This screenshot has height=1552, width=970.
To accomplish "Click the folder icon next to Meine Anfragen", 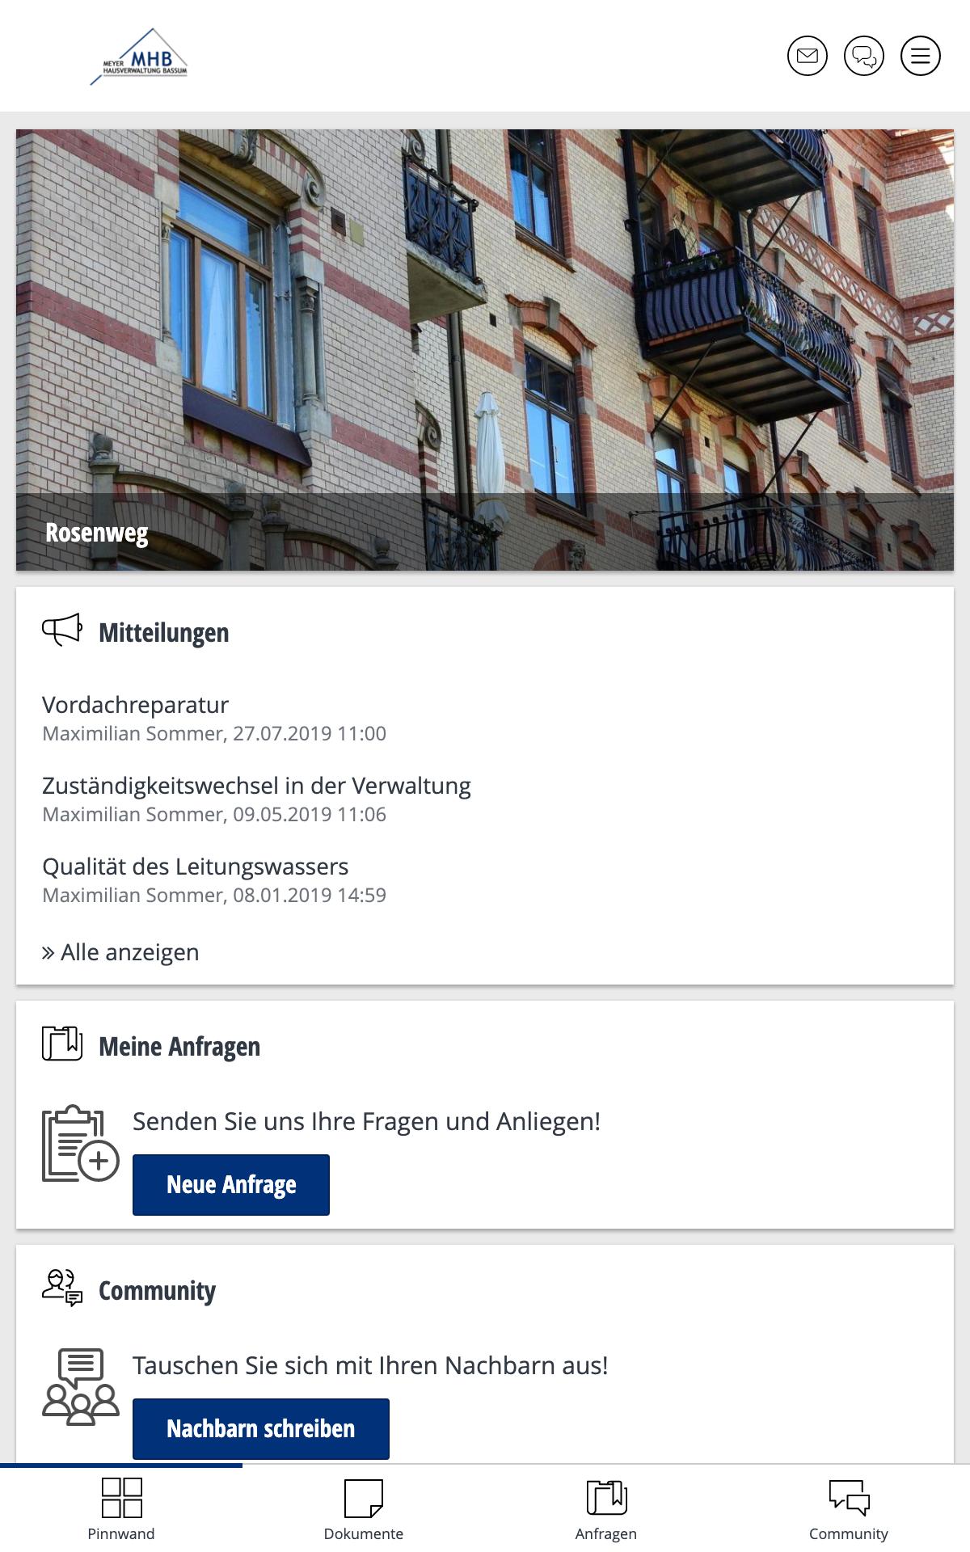I will coord(62,1044).
